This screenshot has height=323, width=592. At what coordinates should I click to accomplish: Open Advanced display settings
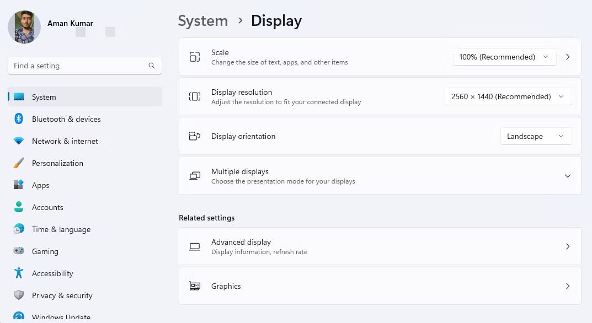point(380,246)
